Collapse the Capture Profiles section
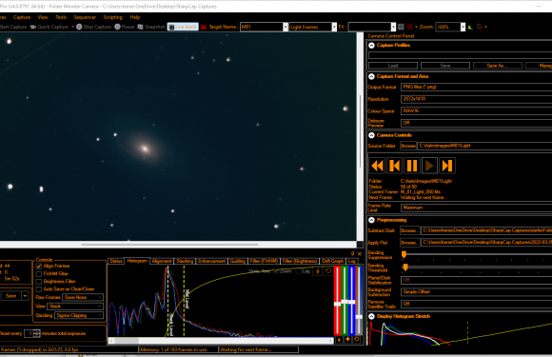552x357 pixels. pos(371,45)
